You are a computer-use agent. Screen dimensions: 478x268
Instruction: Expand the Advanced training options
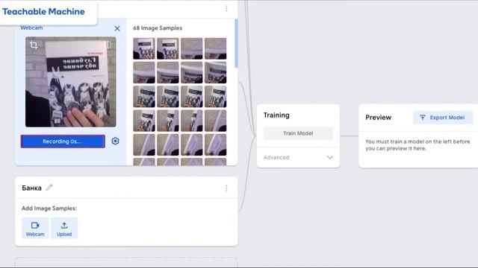pos(298,157)
